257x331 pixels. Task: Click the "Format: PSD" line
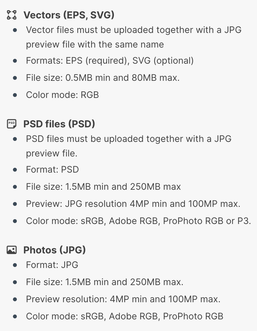(x=52, y=169)
